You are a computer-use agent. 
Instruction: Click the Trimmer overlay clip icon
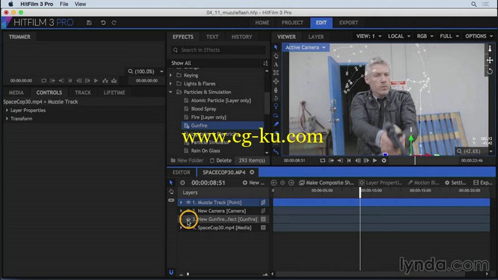[114, 81]
